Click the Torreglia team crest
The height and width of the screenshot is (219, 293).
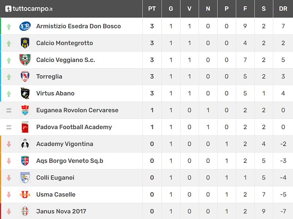point(25,77)
